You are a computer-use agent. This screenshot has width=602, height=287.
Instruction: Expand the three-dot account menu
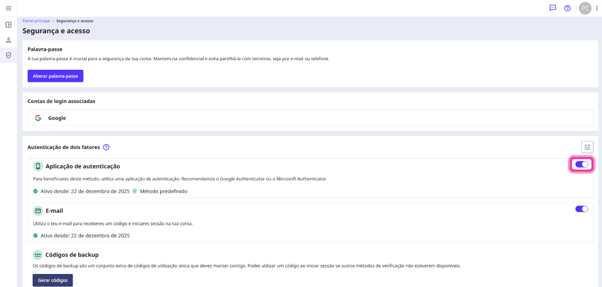[x=596, y=8]
